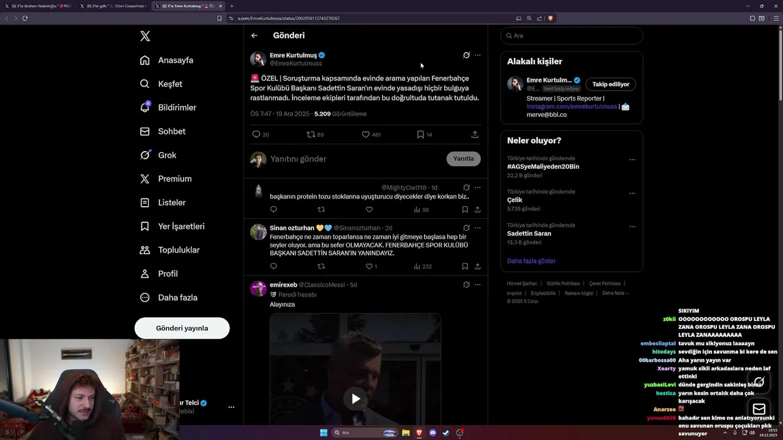The image size is (783, 440).
Task: Open Grok icon on emirexeb's reply
Action: click(466, 285)
